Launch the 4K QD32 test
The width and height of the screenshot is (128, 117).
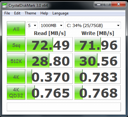pos(16,92)
